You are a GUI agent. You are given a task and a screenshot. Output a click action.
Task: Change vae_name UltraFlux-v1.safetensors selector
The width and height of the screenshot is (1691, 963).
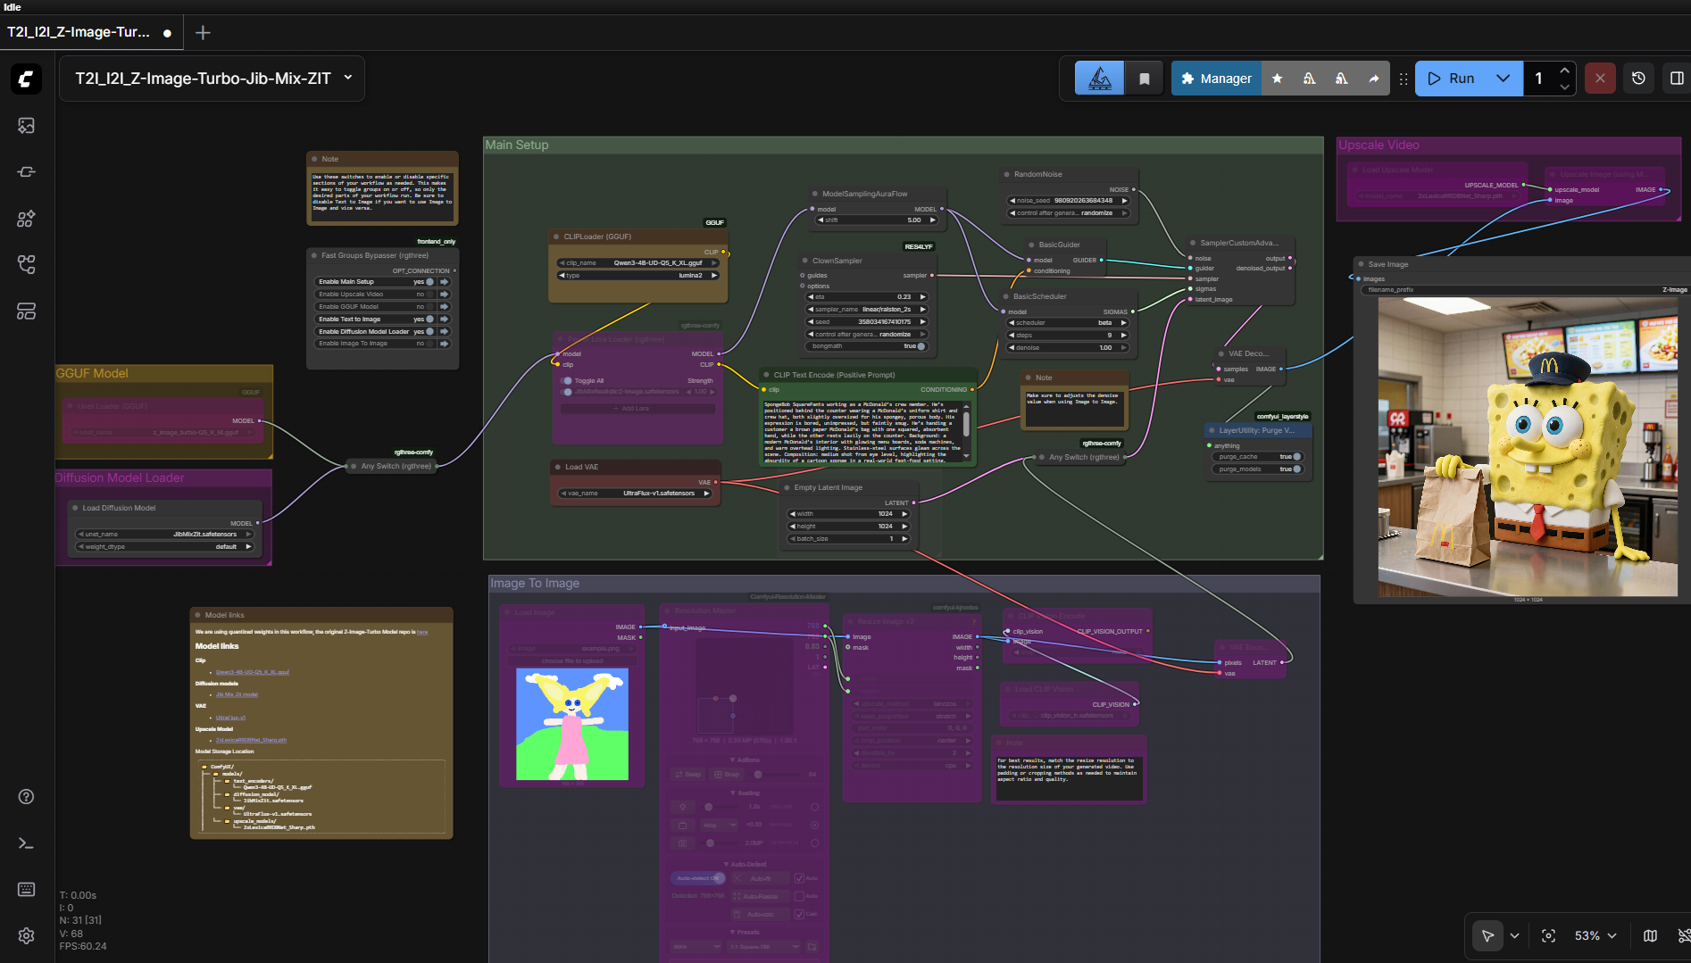click(x=635, y=493)
